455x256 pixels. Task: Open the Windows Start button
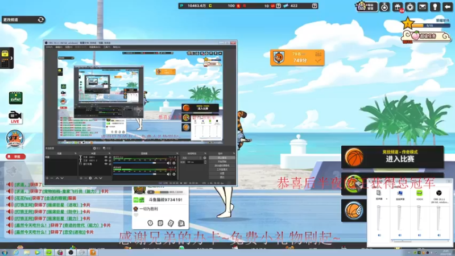coord(4,253)
